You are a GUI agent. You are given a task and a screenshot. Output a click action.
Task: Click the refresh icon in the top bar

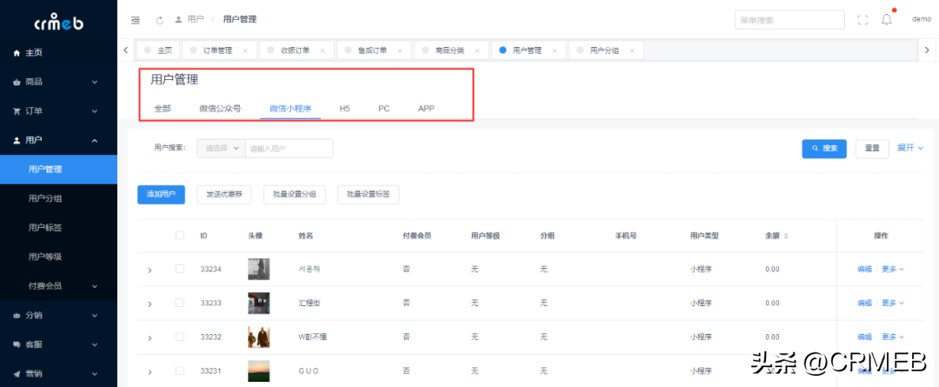click(x=159, y=19)
